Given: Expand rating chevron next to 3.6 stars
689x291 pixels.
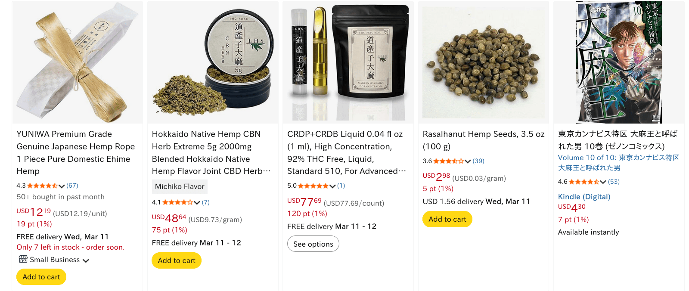Looking at the screenshot, I should (x=468, y=161).
